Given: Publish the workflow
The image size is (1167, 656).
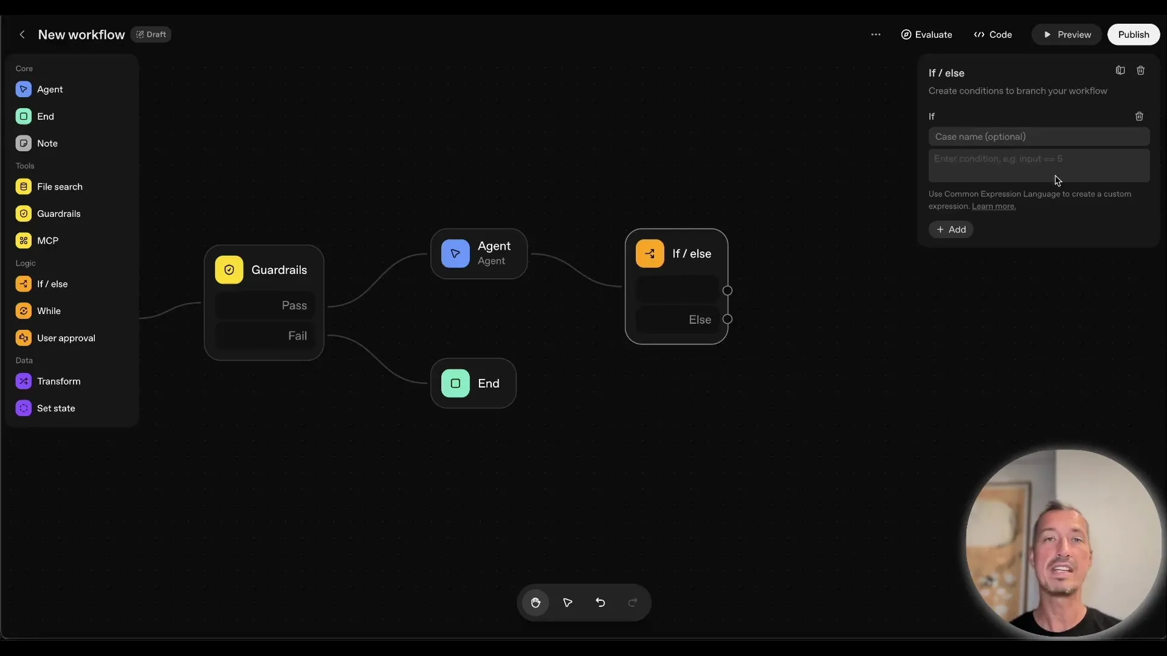Looking at the screenshot, I should [x=1133, y=34].
